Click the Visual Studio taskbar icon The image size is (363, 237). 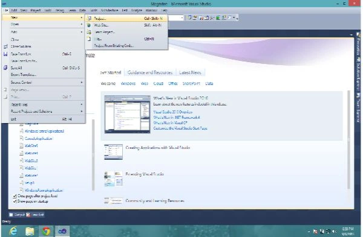tap(62, 231)
